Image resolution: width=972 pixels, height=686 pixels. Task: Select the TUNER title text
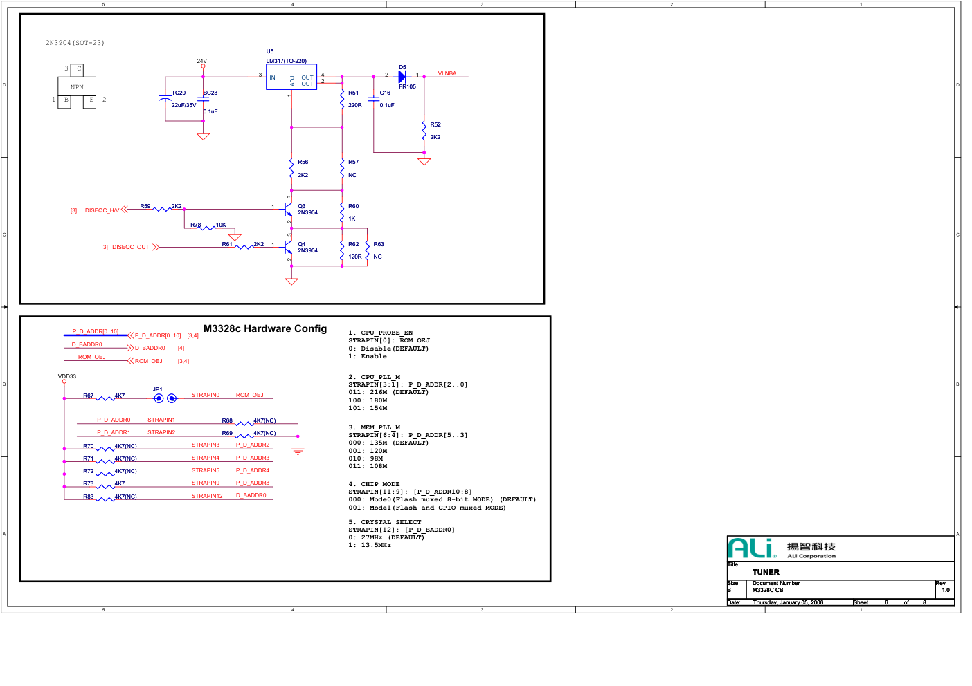tap(766, 572)
